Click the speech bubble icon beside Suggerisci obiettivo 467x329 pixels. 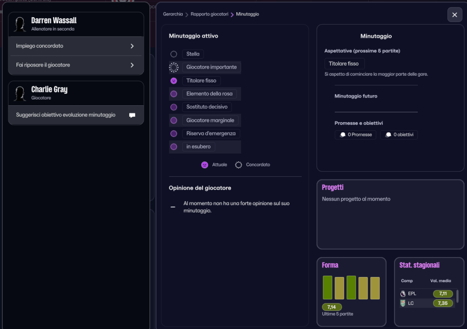pyautogui.click(x=132, y=115)
